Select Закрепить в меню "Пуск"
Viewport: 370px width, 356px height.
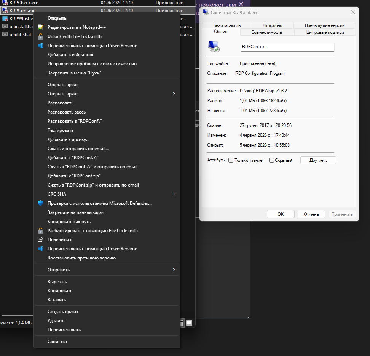[x=107, y=73]
